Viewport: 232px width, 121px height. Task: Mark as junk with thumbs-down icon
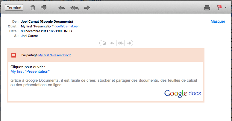click(x=44, y=8)
